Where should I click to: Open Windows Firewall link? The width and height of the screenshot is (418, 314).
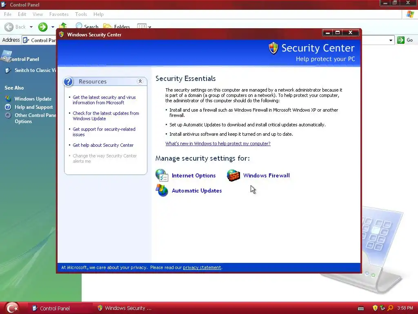[266, 175]
